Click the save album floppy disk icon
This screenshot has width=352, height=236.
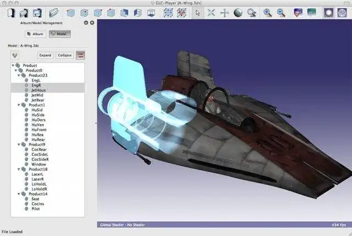point(37,12)
